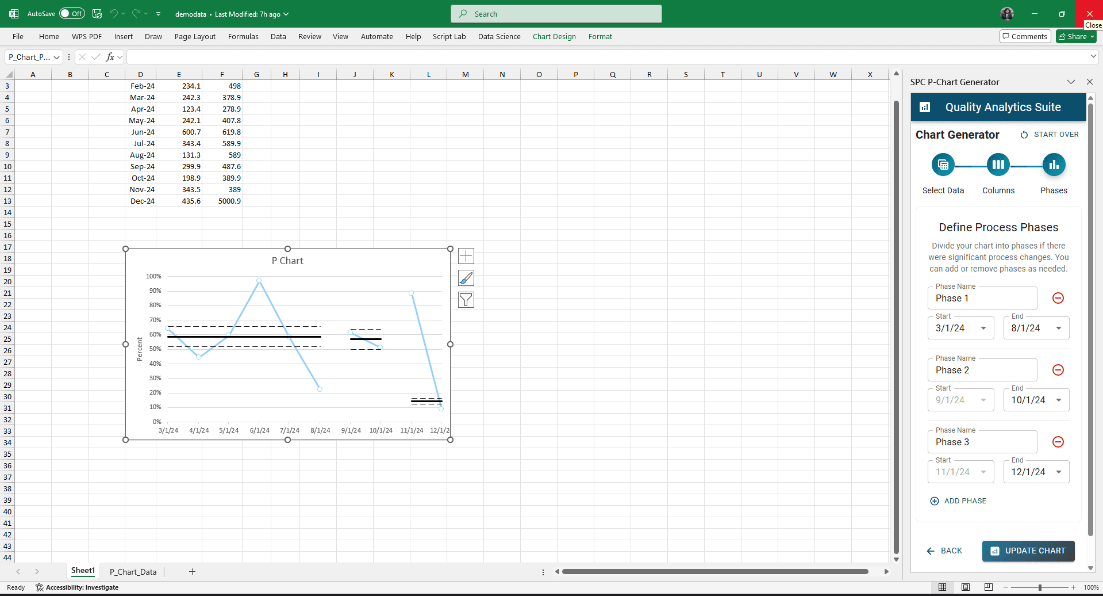Click the Search box in title bar
1103x596 pixels.
coord(556,14)
